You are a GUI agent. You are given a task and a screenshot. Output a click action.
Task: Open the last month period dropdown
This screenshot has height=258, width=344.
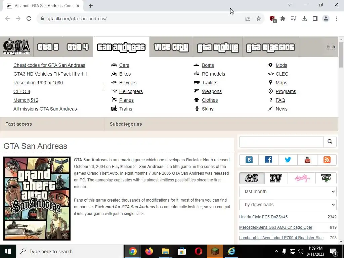[288, 191]
